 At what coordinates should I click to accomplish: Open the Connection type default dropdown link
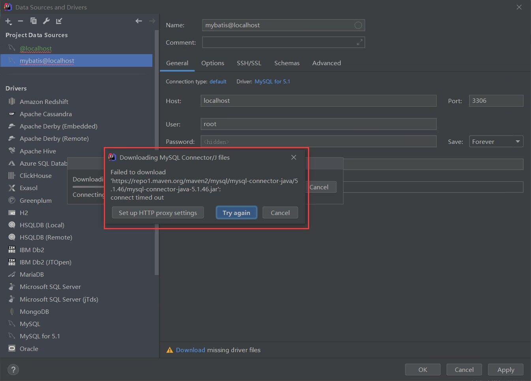coord(218,81)
